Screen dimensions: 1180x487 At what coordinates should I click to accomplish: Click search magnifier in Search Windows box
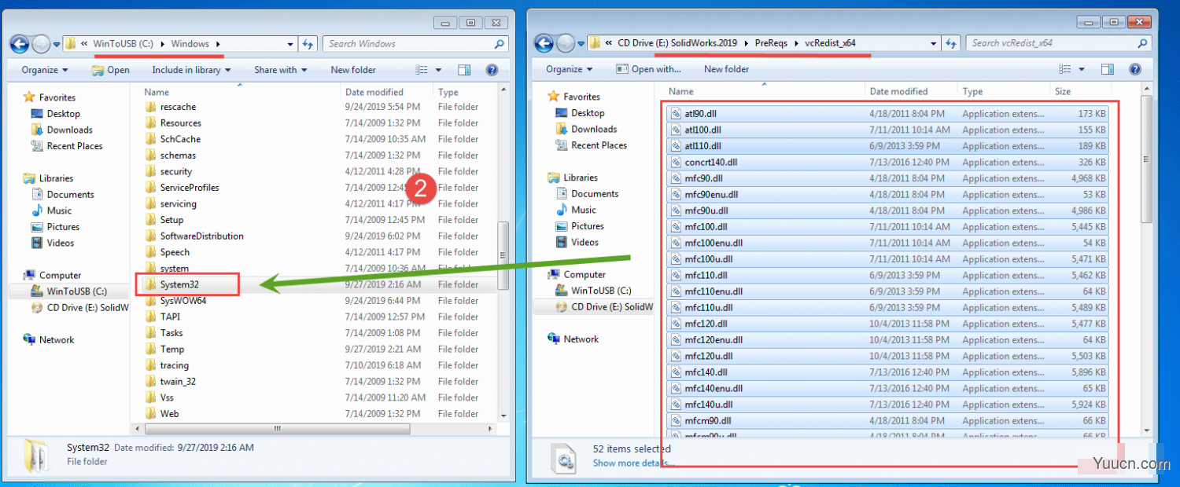499,44
